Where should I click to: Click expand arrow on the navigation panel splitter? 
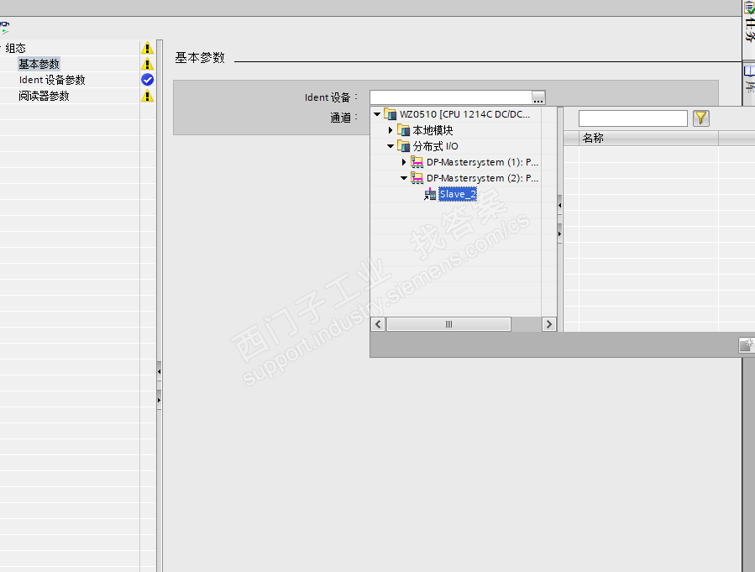[159, 400]
